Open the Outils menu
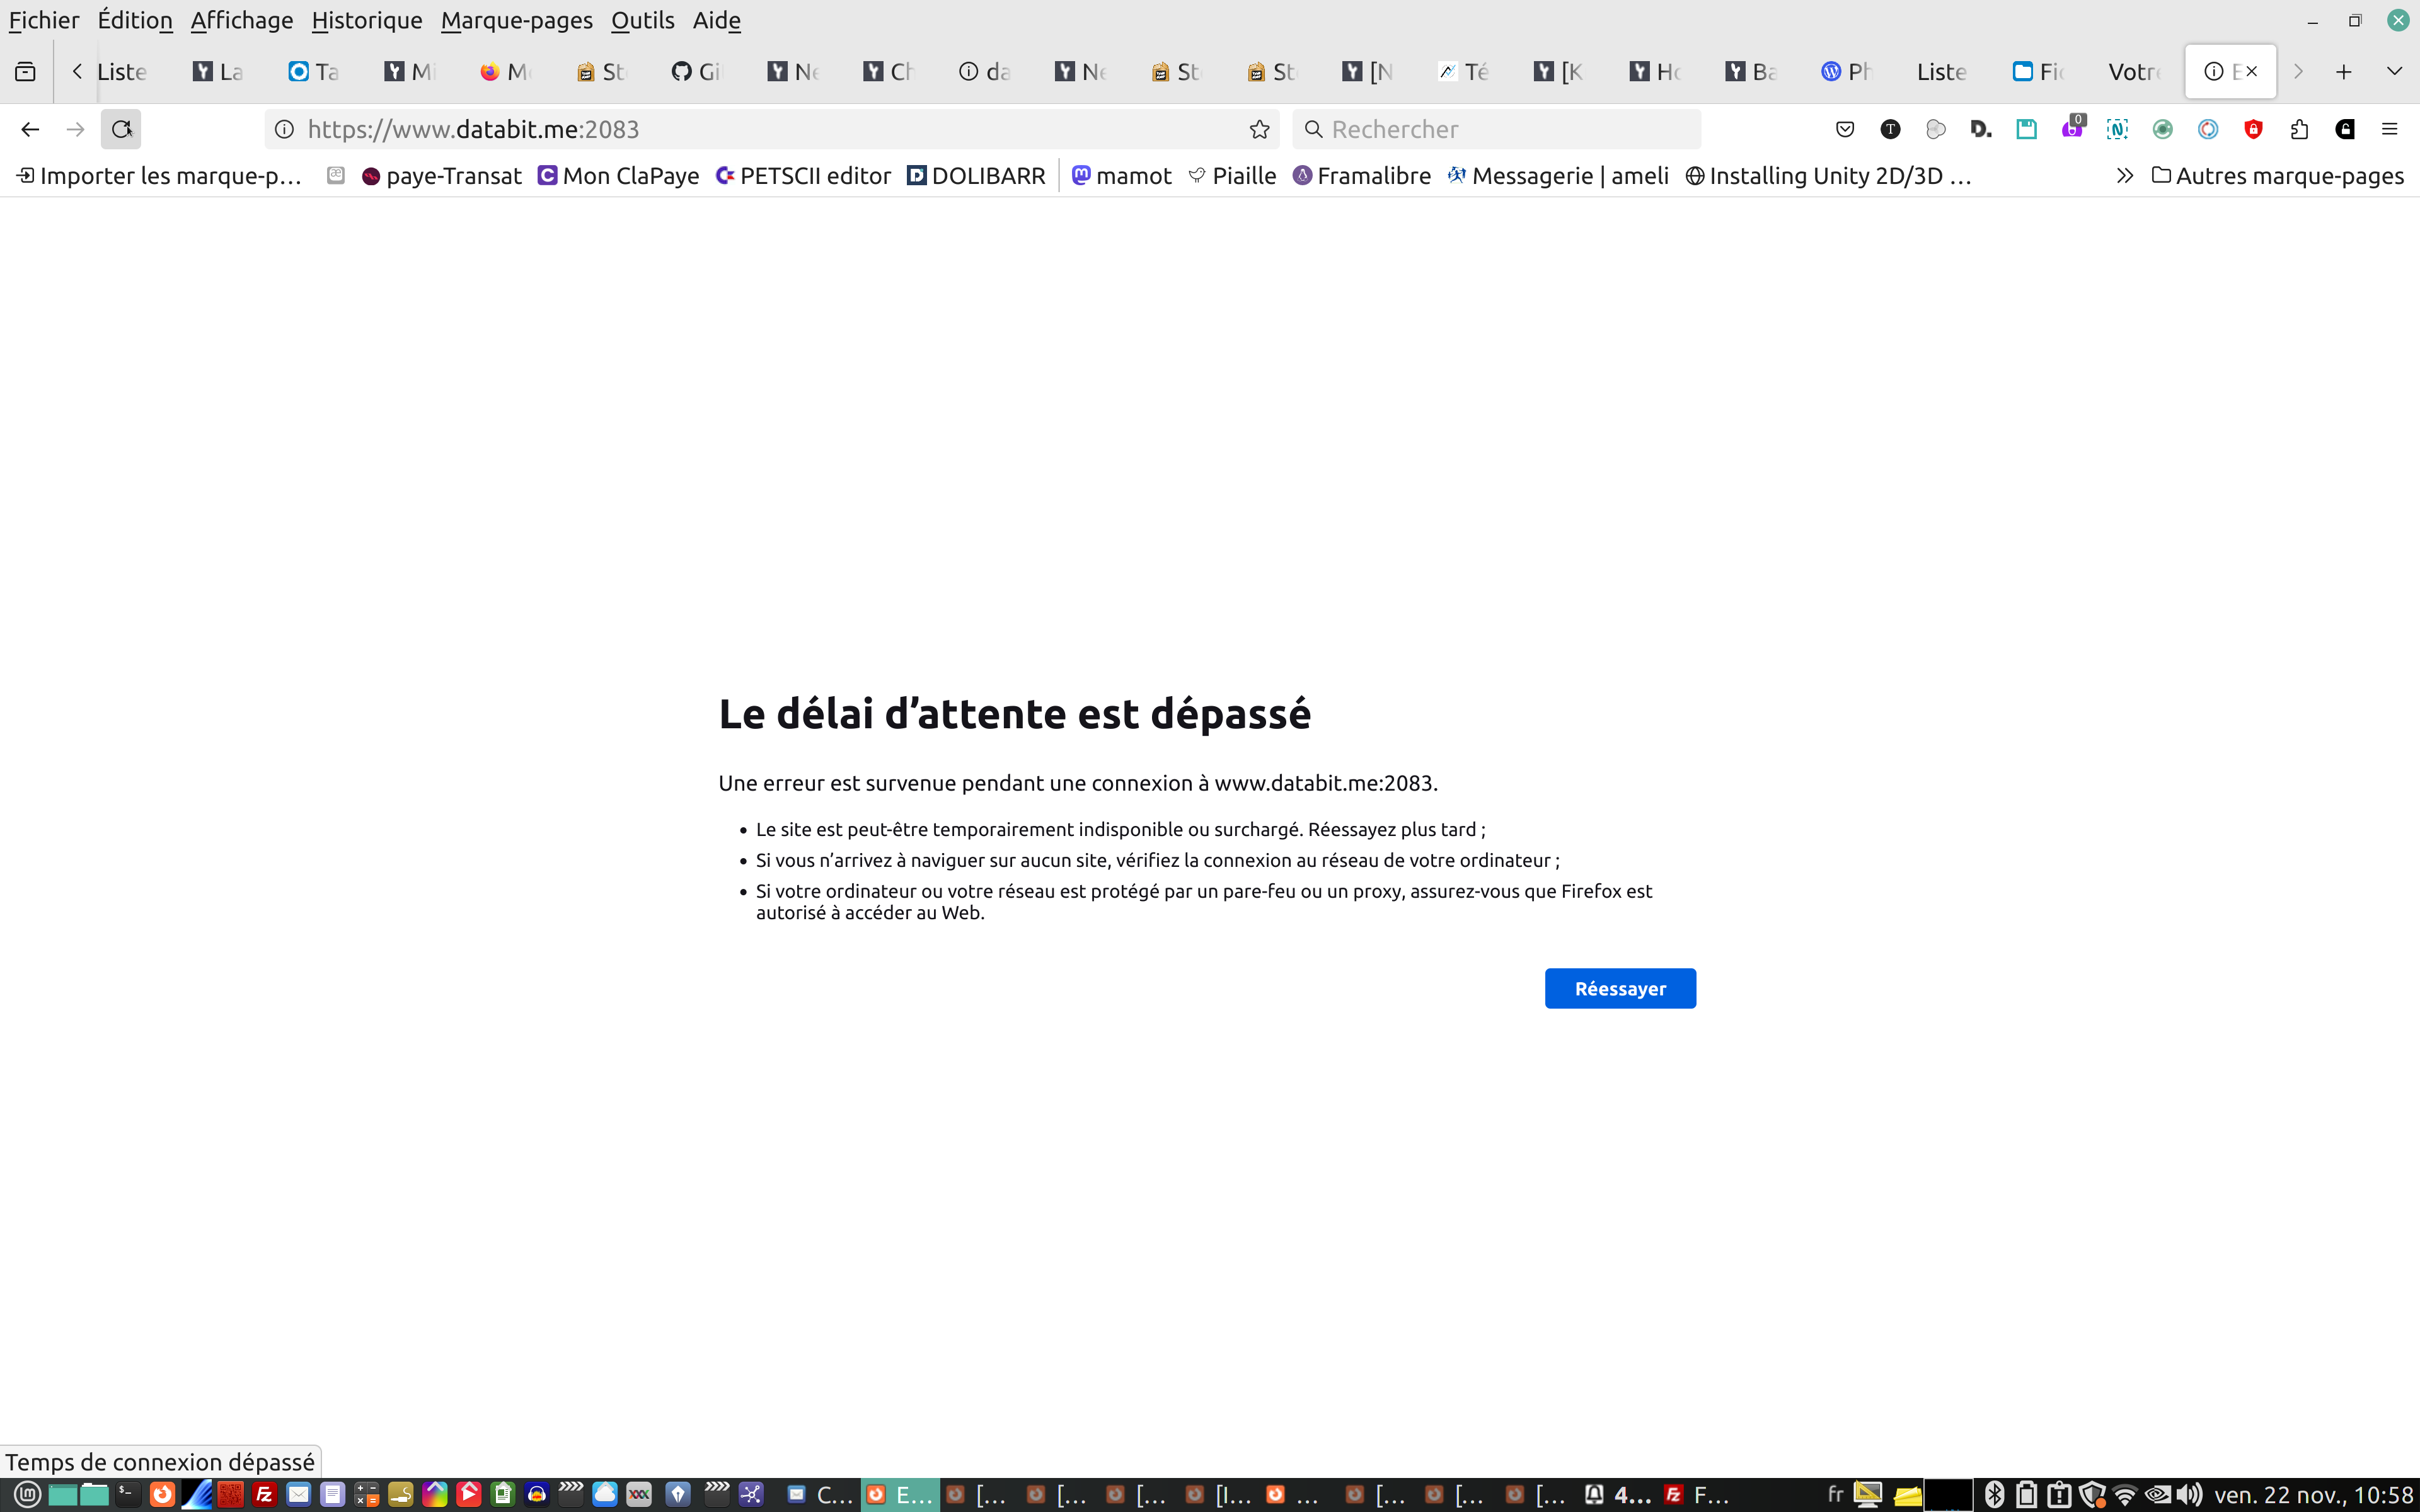Screen dimensions: 2420x1512 click(642, 20)
